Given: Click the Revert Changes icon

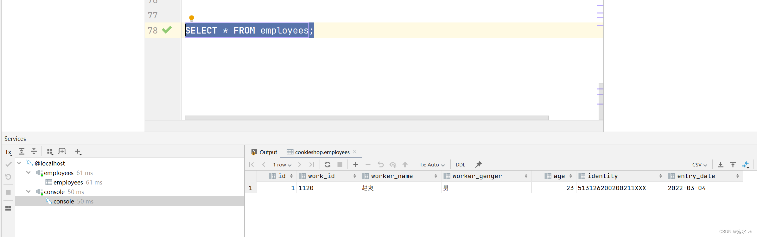Looking at the screenshot, I should pyautogui.click(x=380, y=165).
